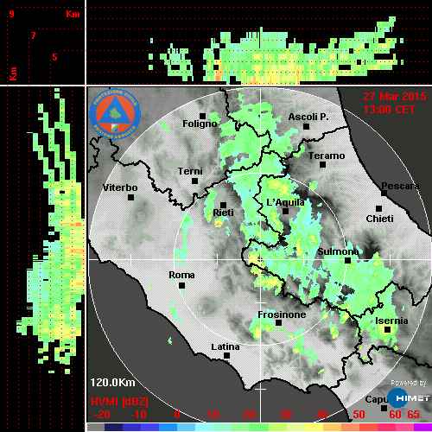Click the dark navy swatch in the color scale

click(113, 427)
